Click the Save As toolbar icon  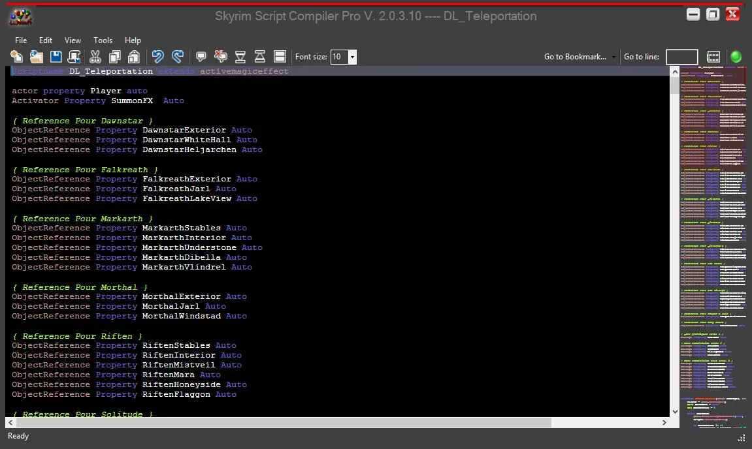(x=74, y=57)
